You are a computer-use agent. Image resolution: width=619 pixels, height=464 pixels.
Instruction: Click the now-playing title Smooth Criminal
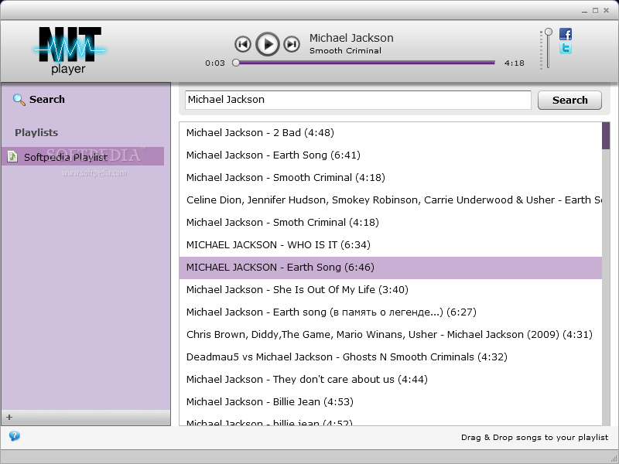(x=345, y=50)
